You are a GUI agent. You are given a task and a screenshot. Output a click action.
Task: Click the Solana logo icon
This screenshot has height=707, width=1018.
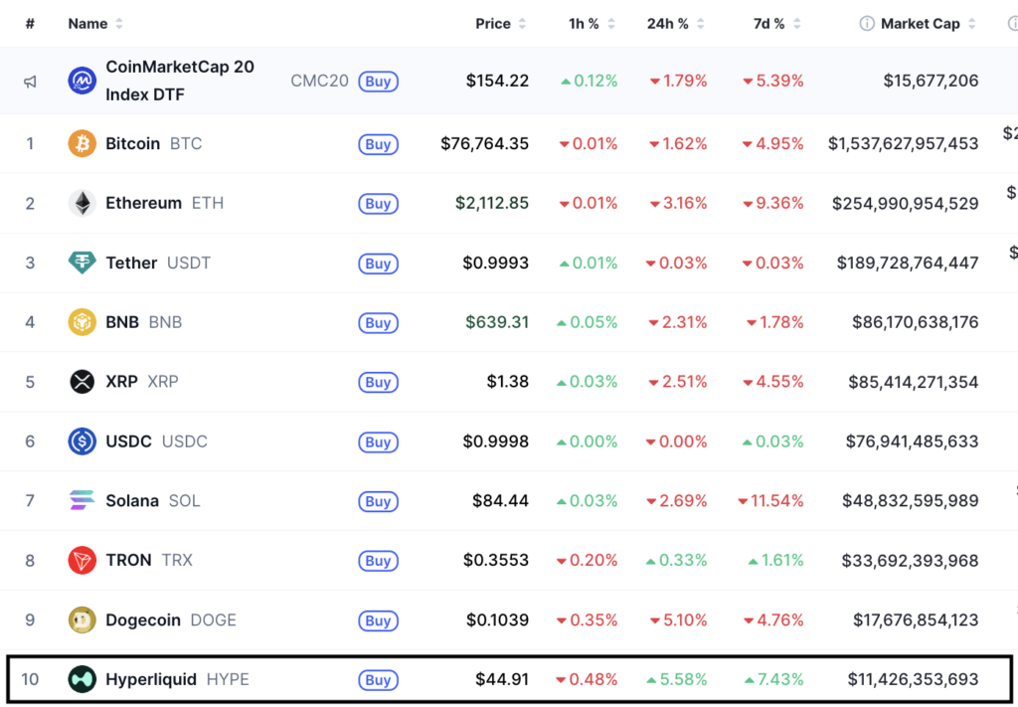coord(82,500)
